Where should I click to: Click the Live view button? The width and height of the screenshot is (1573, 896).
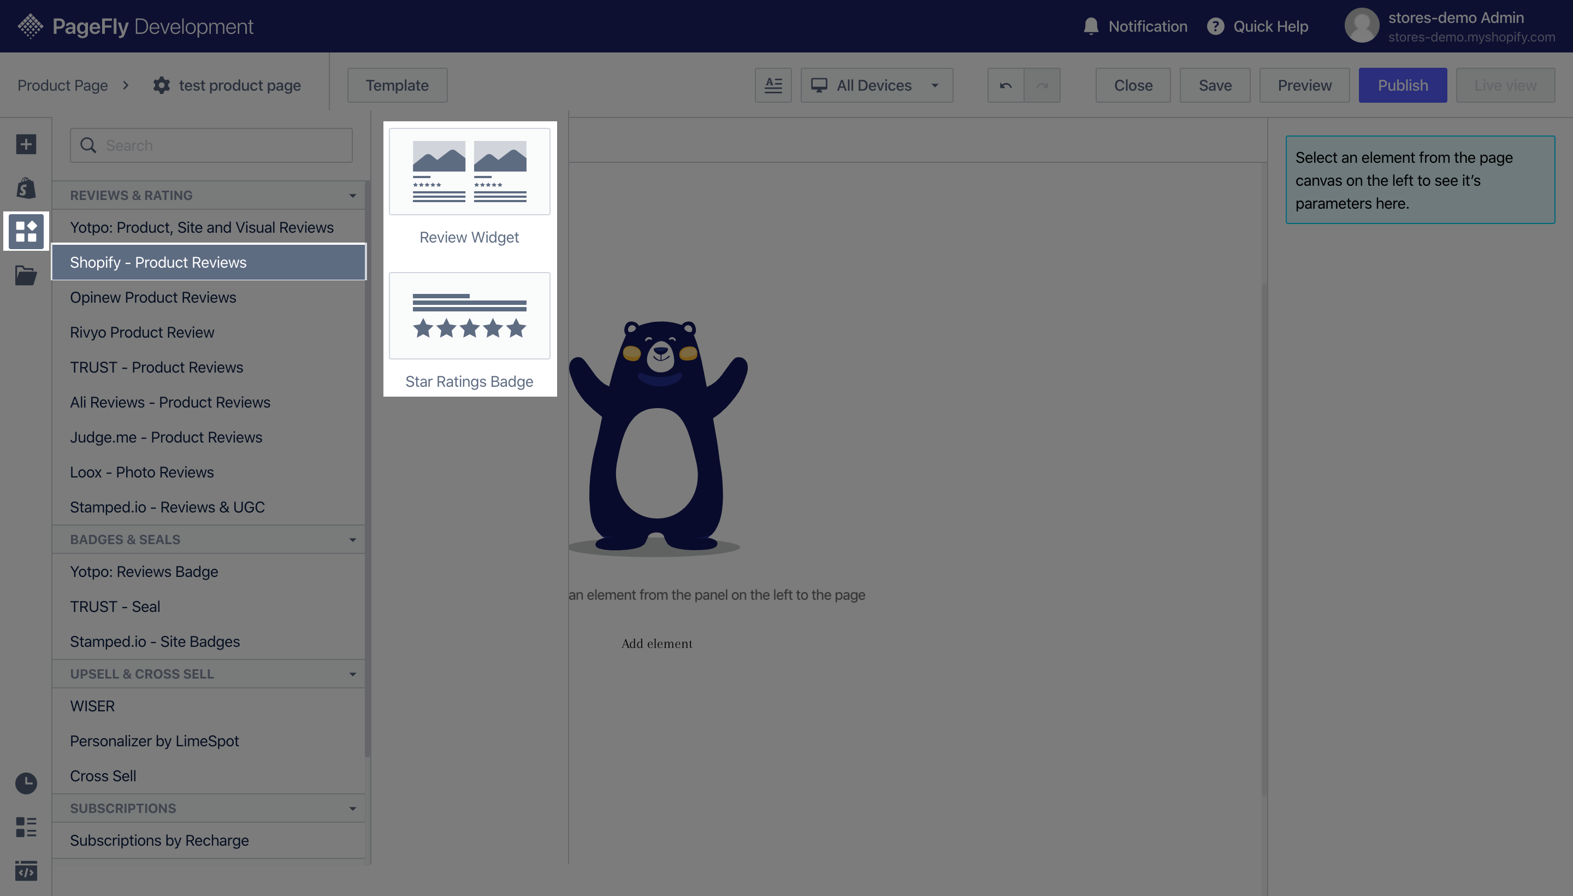1505,85
